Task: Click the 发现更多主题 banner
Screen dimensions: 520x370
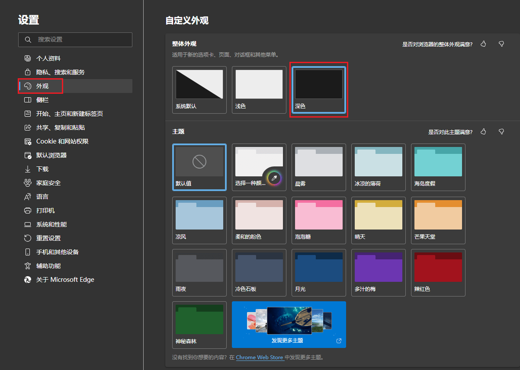Action: [289, 325]
